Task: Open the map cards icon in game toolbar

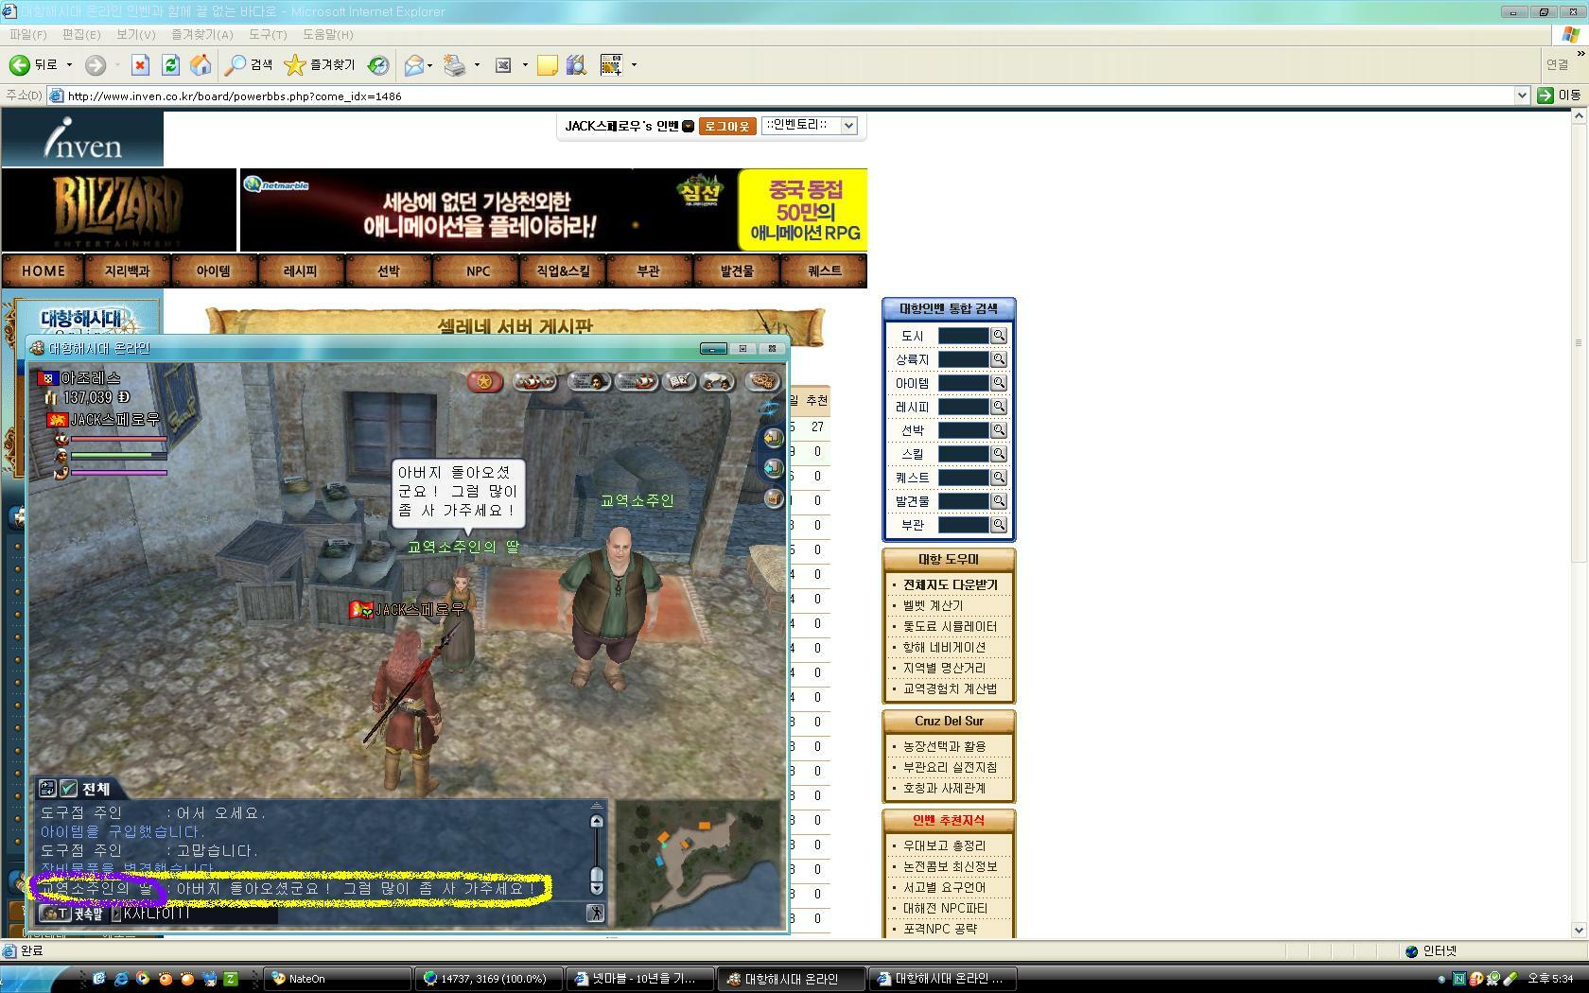Action: 677,381
